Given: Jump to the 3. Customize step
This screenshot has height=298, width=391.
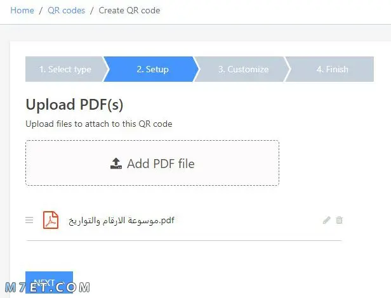Looking at the screenshot, I should point(243,69).
